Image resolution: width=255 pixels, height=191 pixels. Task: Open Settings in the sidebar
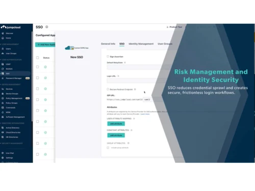(9, 158)
